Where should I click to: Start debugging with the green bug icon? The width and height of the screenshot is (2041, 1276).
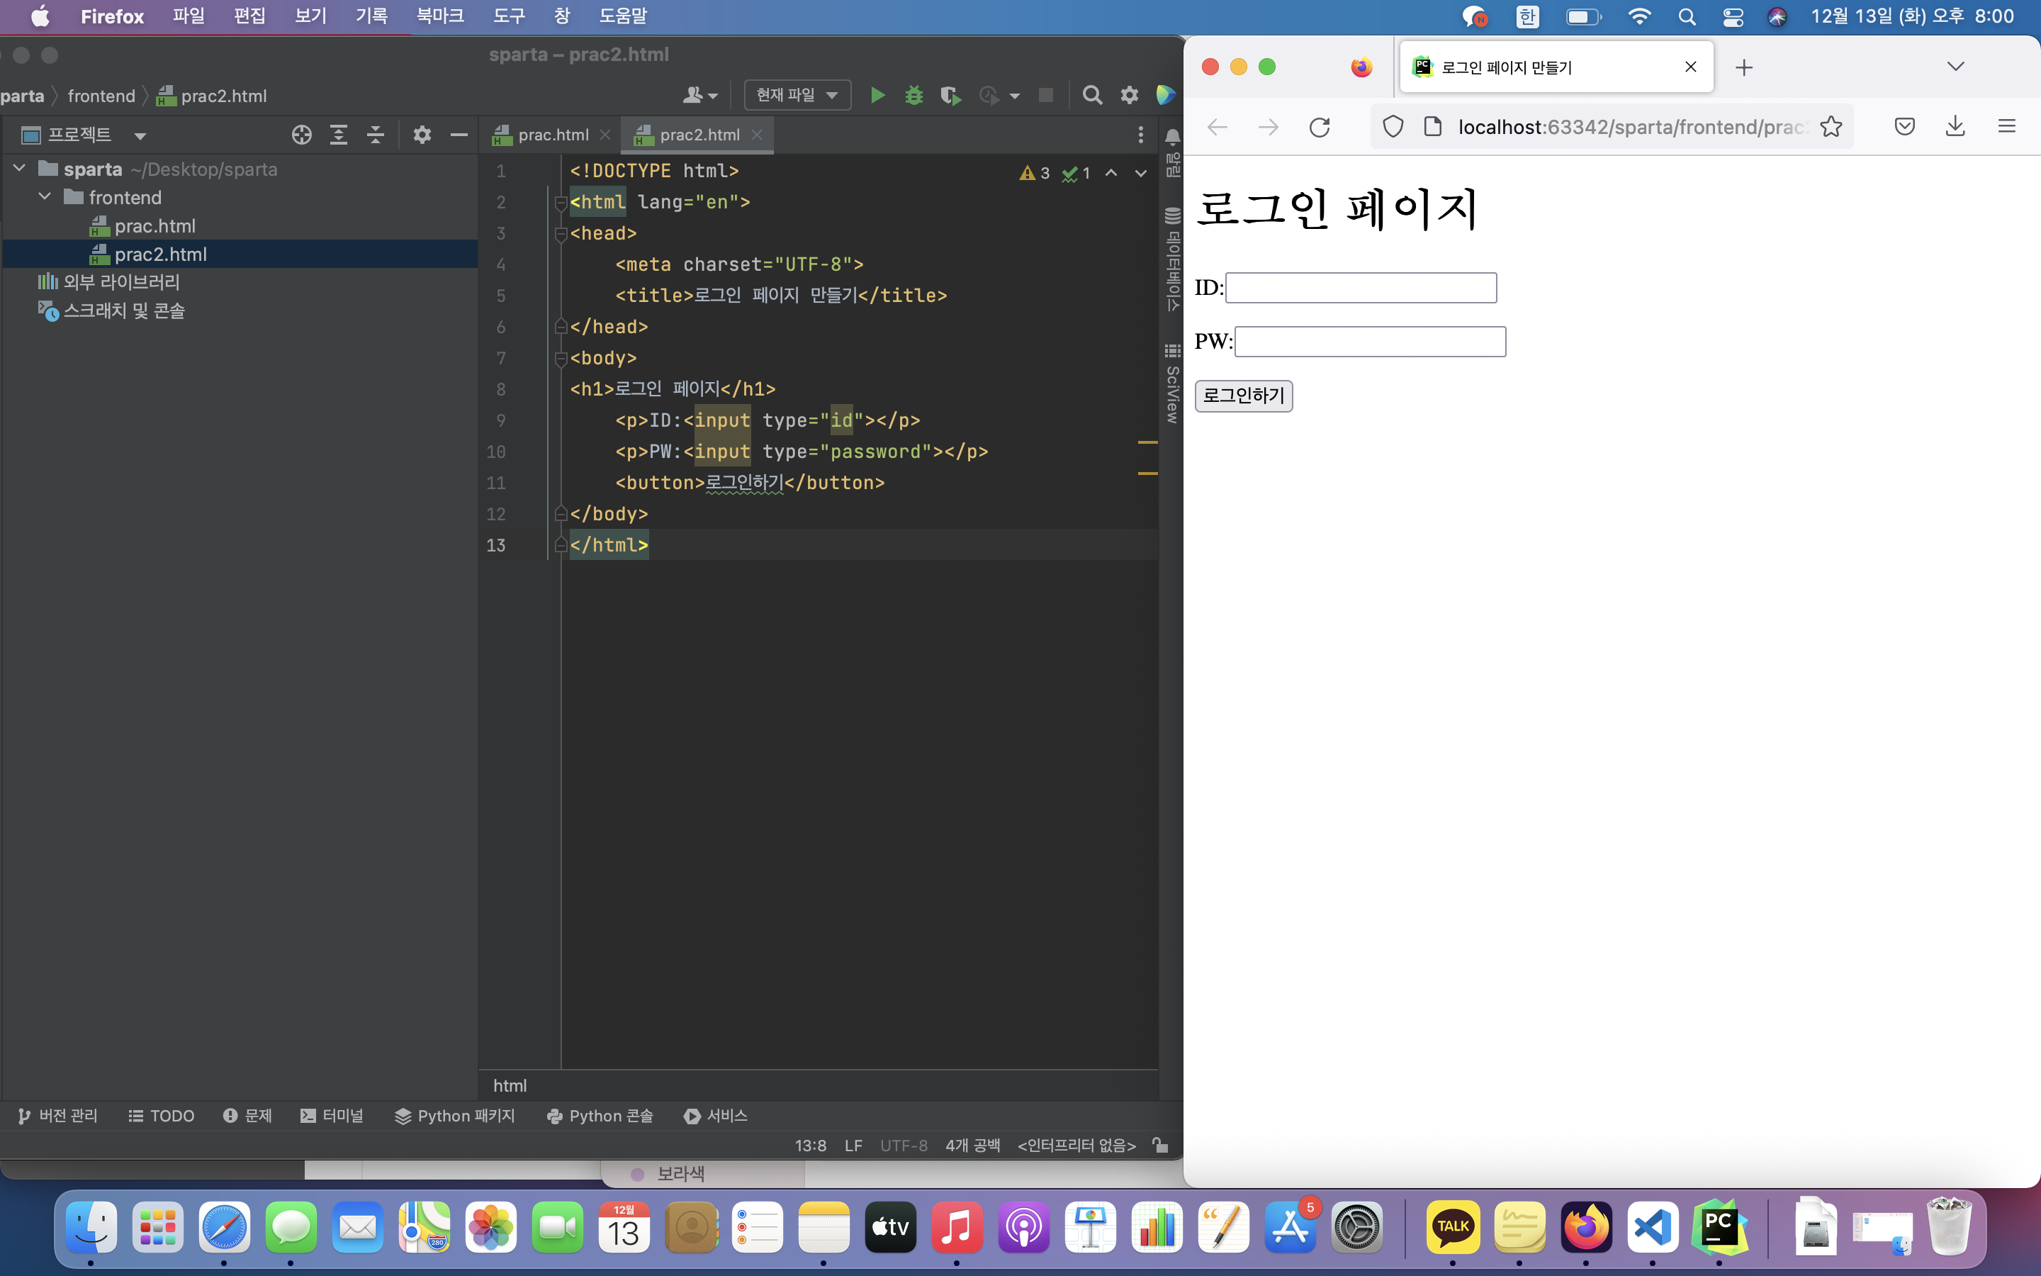pyautogui.click(x=913, y=94)
